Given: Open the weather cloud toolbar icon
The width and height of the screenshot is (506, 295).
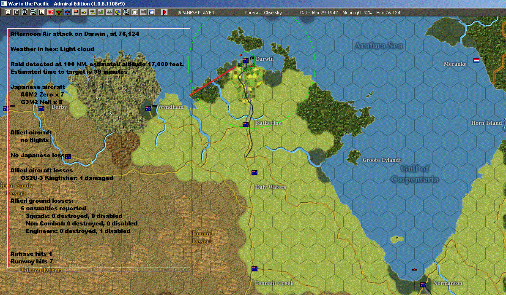Looking at the screenshot, I should coord(151,12).
